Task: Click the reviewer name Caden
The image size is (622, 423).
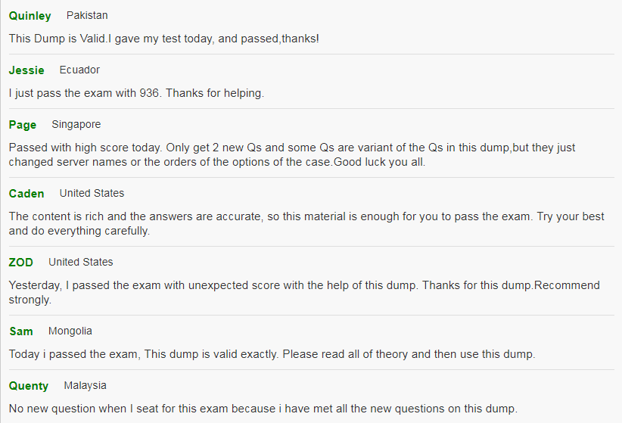Action: (26, 194)
